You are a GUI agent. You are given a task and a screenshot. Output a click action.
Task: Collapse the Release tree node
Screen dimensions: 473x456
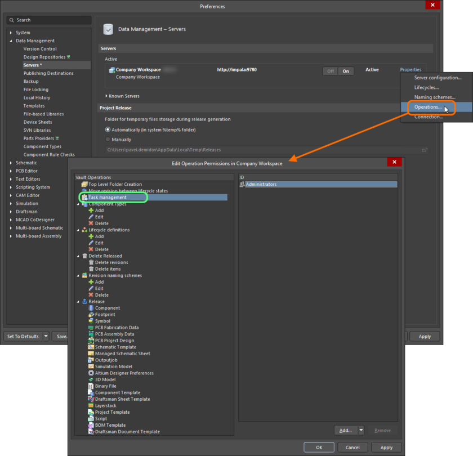[79, 301]
